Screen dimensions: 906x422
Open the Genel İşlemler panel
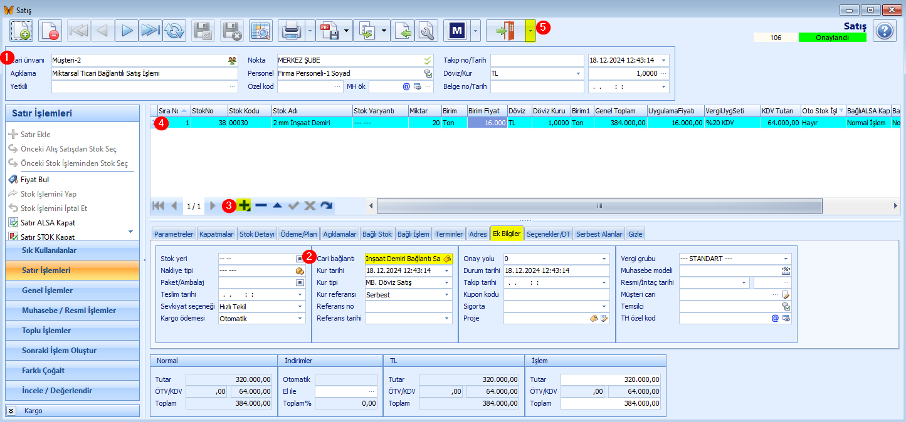coord(72,291)
